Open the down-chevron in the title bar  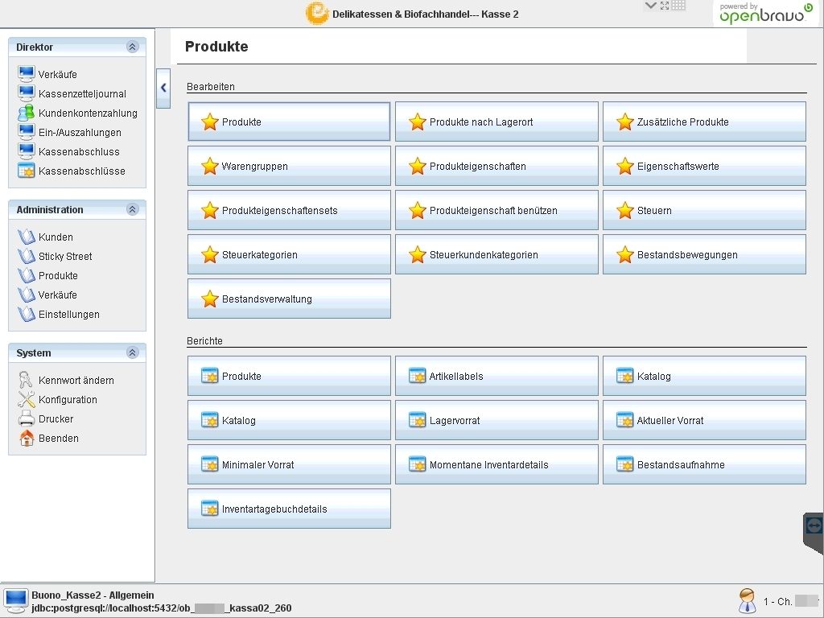click(x=650, y=6)
